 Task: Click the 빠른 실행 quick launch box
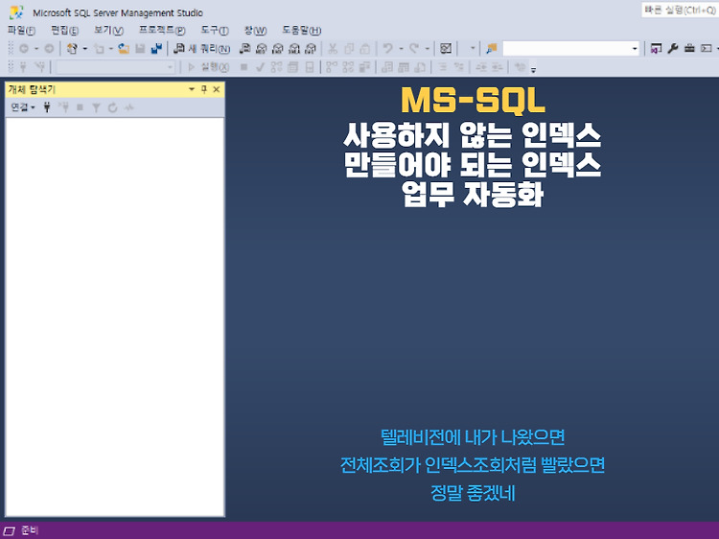pos(680,11)
